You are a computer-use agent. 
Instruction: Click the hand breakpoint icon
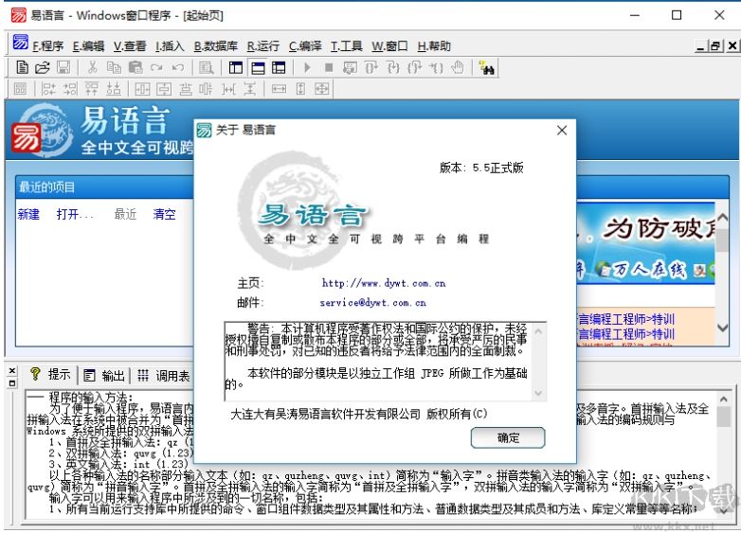point(458,67)
